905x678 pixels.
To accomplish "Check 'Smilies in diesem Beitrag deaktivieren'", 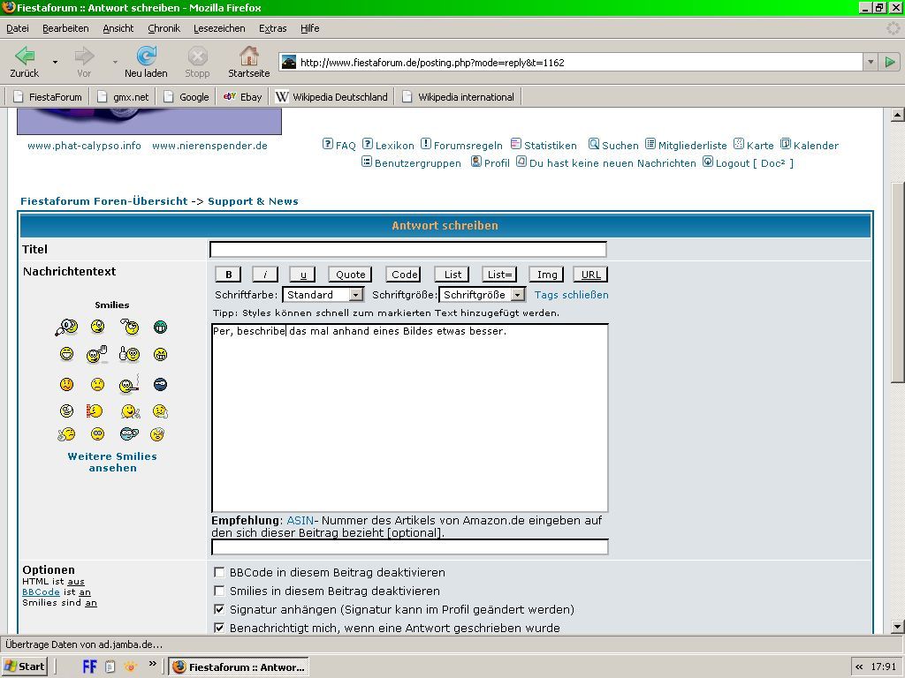I will tap(219, 591).
